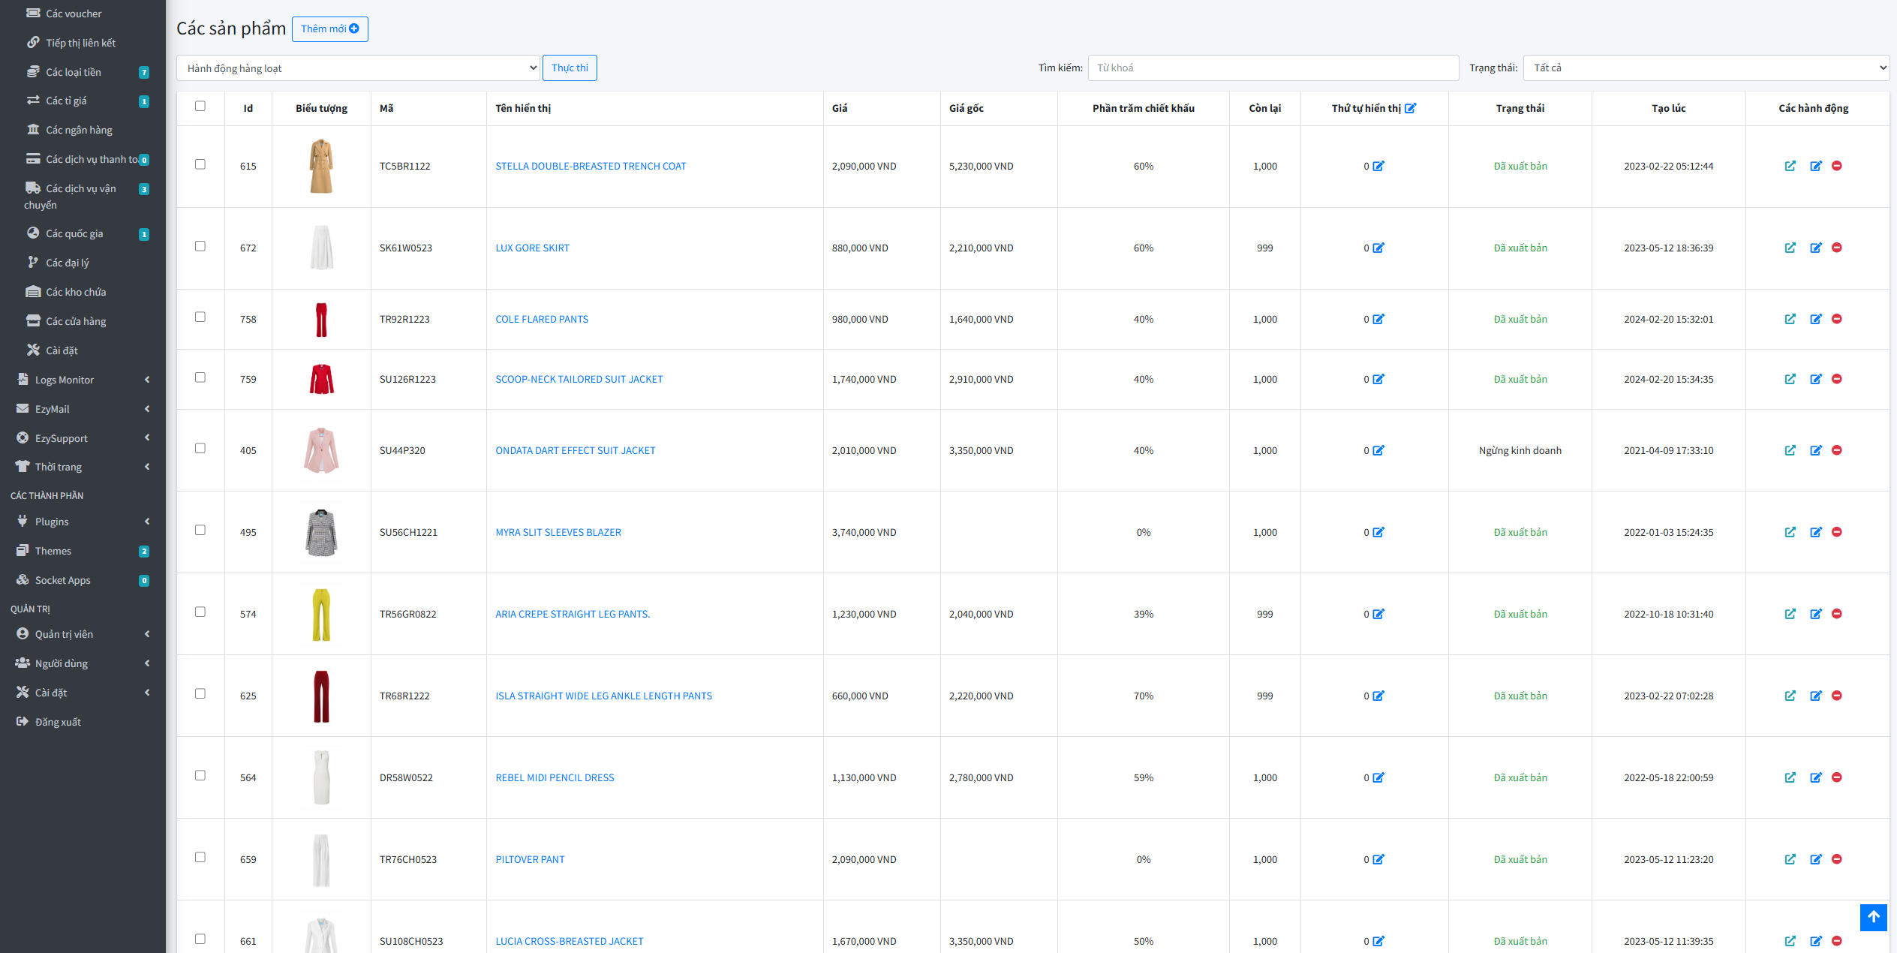This screenshot has height=953, width=1897.
Task: Tick checkbox for product Id 615
Action: tap(200, 164)
